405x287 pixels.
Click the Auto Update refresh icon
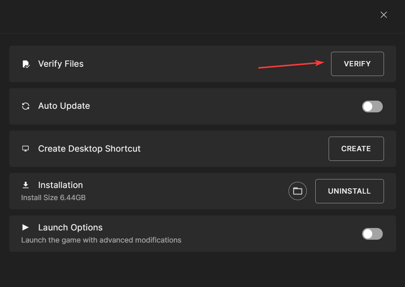click(25, 106)
